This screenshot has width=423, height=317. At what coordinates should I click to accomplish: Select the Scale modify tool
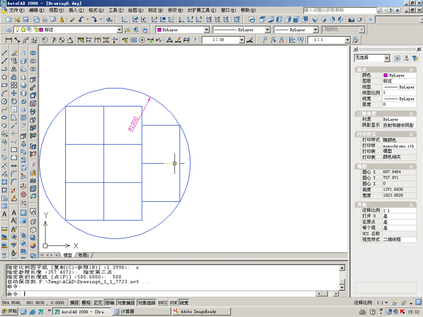point(14,109)
